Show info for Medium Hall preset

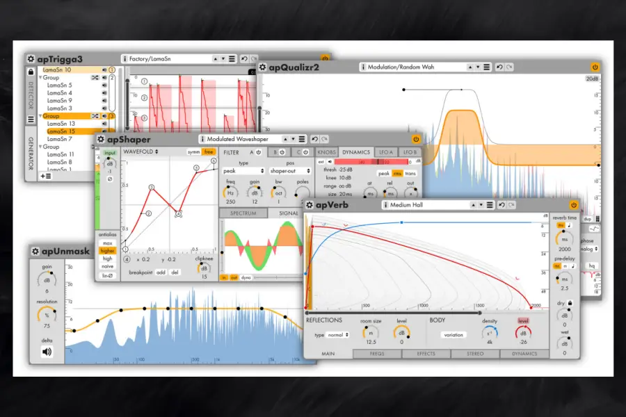pyautogui.click(x=385, y=205)
